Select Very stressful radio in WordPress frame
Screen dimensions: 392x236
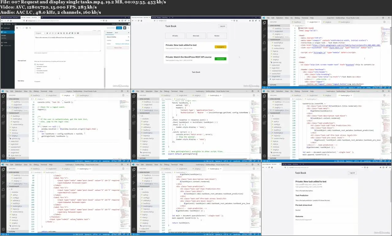click(x=35, y=73)
